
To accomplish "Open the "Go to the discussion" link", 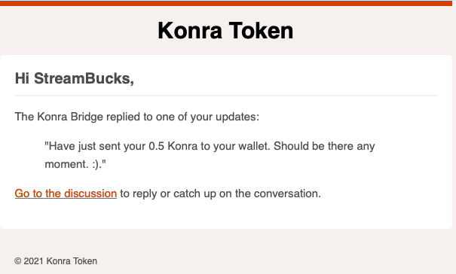I will coord(66,193).
